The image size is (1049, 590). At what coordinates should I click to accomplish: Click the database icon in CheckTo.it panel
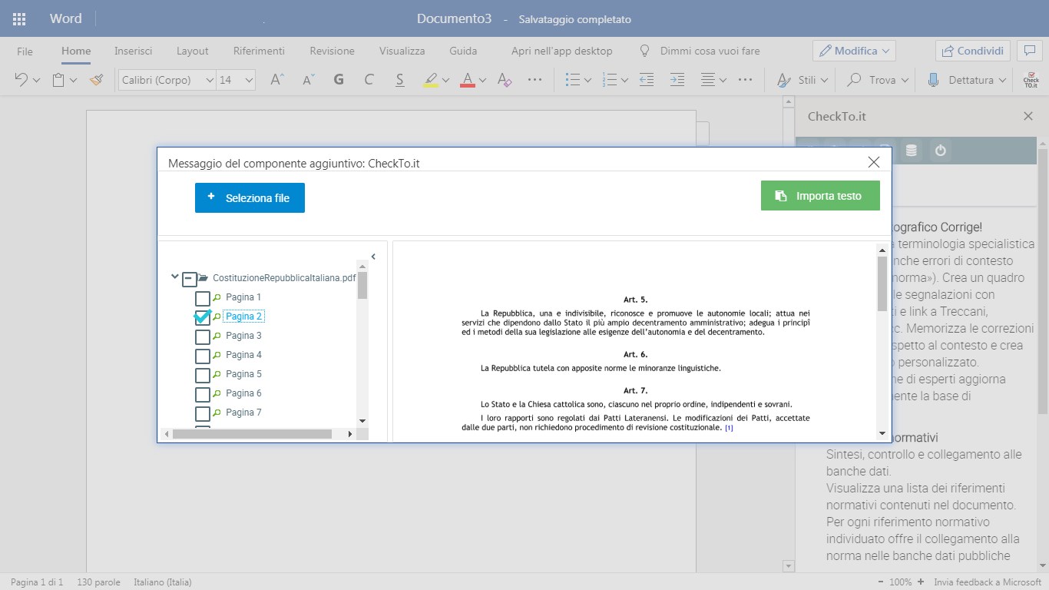[x=912, y=151]
